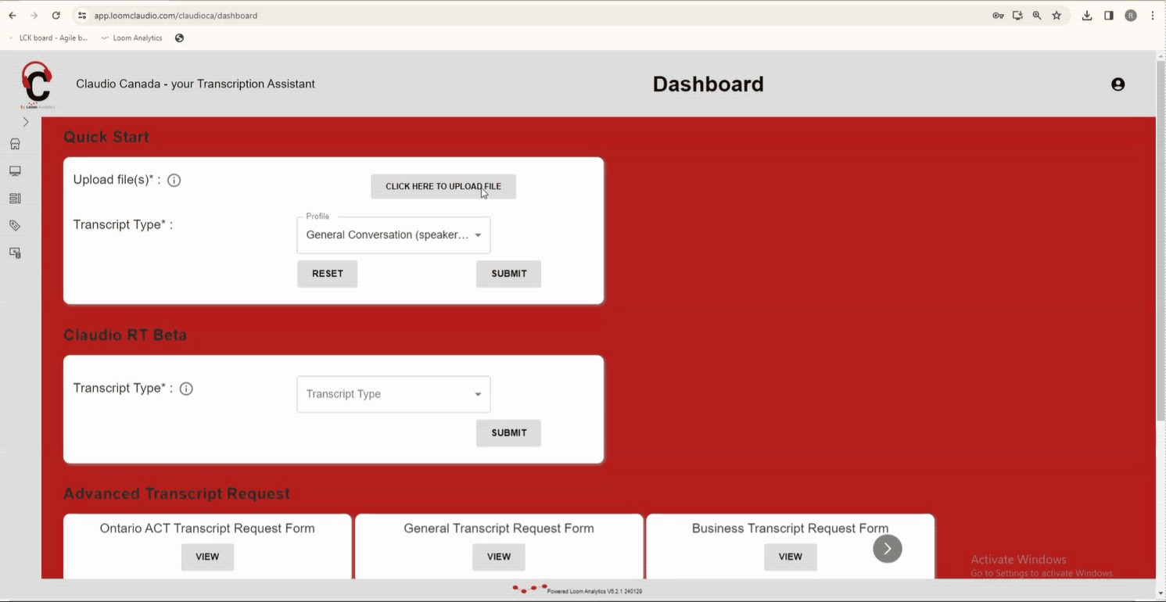Screen dimensions: 1166x602
Task: View the Business Transcript Request Form
Action: tap(790, 557)
